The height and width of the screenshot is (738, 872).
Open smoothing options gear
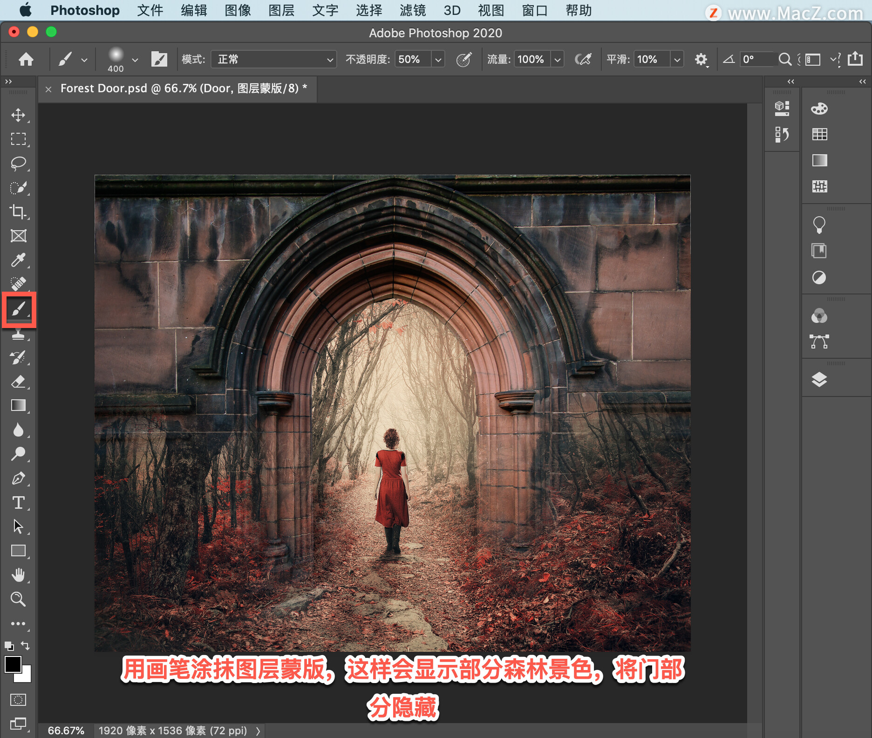701,60
